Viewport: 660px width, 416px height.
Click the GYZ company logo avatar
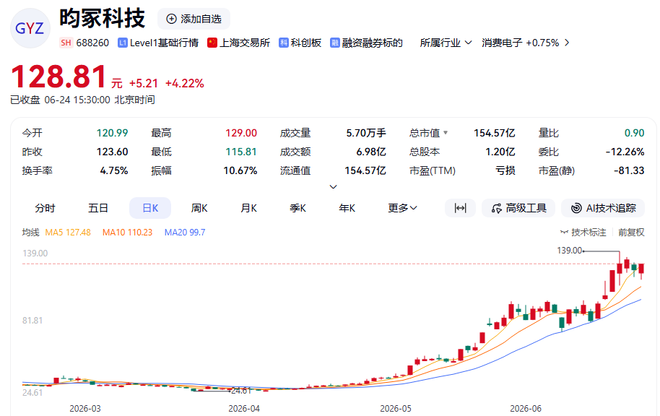tap(30, 28)
